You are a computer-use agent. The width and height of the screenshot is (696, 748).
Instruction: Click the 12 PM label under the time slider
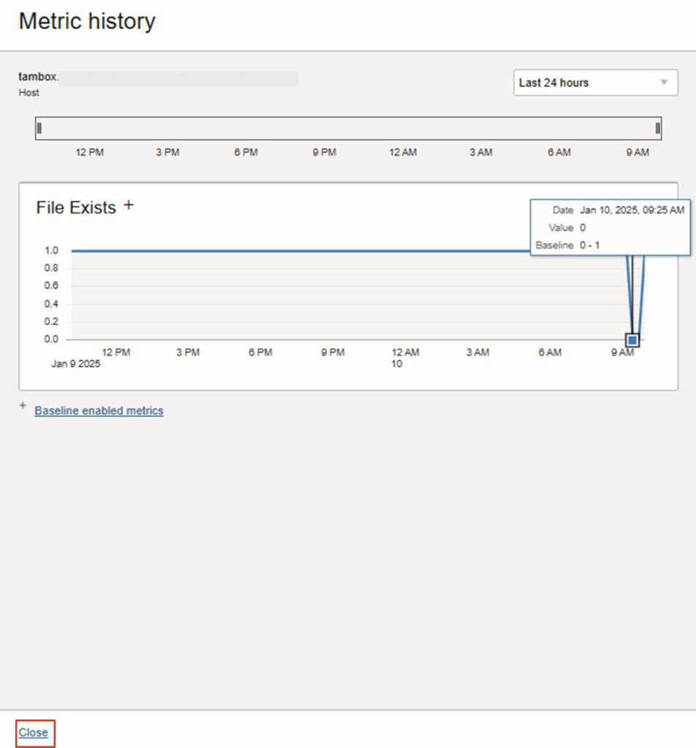click(x=89, y=152)
